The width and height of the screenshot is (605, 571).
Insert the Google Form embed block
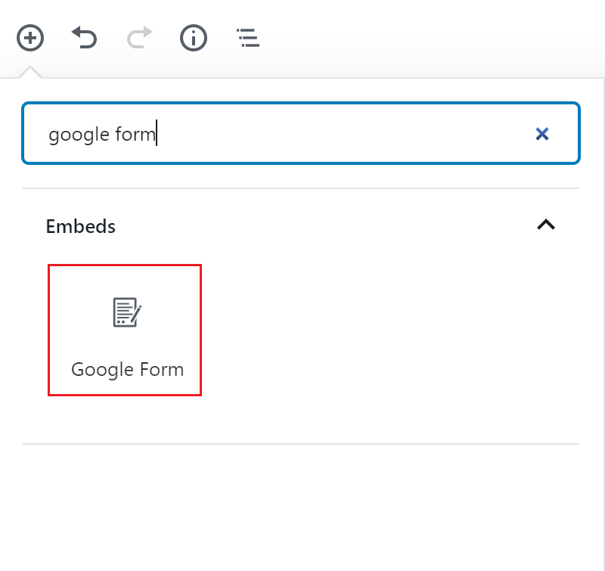tap(125, 330)
